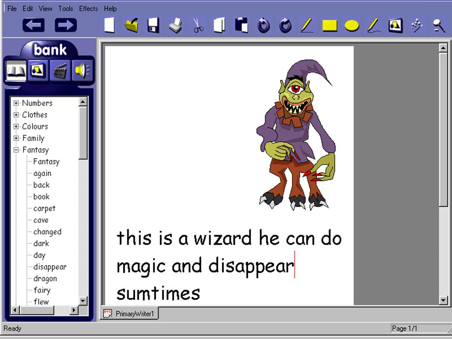The height and width of the screenshot is (339, 452).
Task: Switch to the PrimaryWriter1 document tab
Action: click(x=129, y=314)
